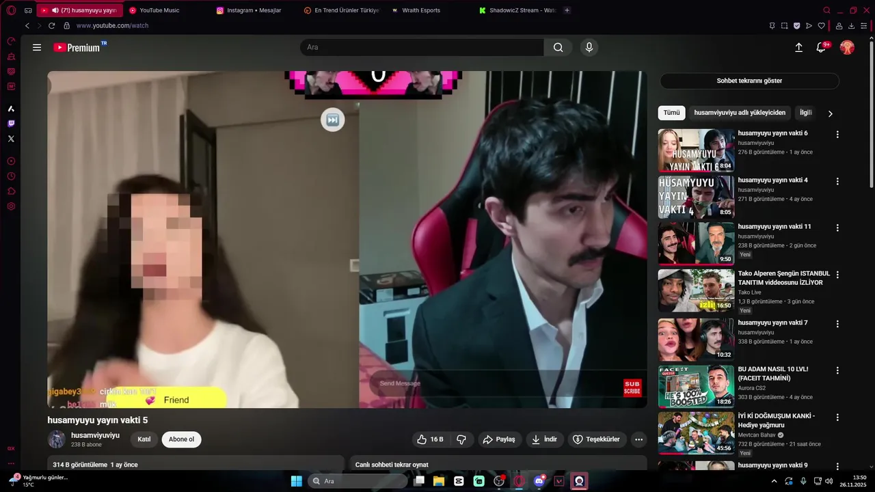Click Sohbet tekrarını göster button
Screen dimensions: 875x492
[749, 81]
